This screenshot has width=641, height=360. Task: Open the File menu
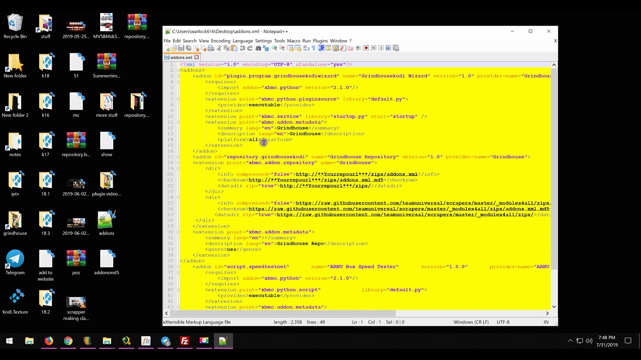tap(167, 40)
